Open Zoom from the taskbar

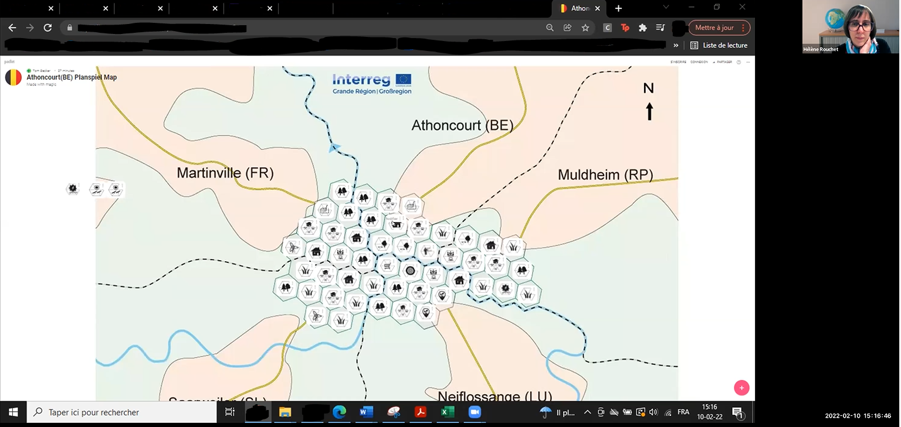click(474, 412)
